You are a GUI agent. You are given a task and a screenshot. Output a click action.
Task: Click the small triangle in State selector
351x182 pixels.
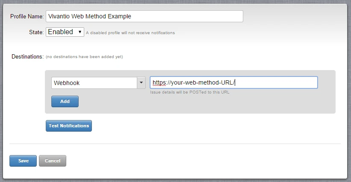pos(80,32)
